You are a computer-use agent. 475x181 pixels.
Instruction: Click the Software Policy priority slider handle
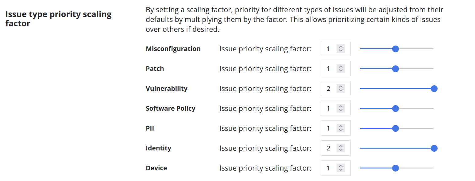click(396, 108)
